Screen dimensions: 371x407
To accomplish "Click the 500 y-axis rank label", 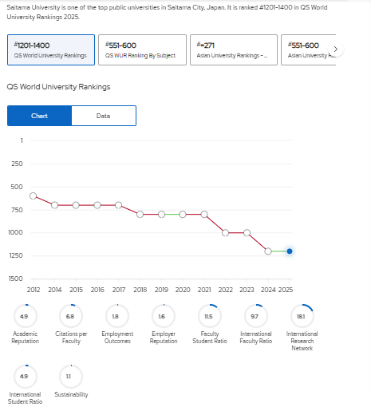I will point(17,187).
